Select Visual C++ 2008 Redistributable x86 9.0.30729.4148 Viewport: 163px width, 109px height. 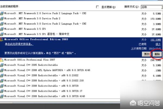click(45, 96)
